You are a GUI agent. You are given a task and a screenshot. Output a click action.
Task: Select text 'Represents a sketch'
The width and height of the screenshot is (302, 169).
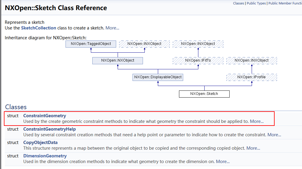tap(24, 22)
